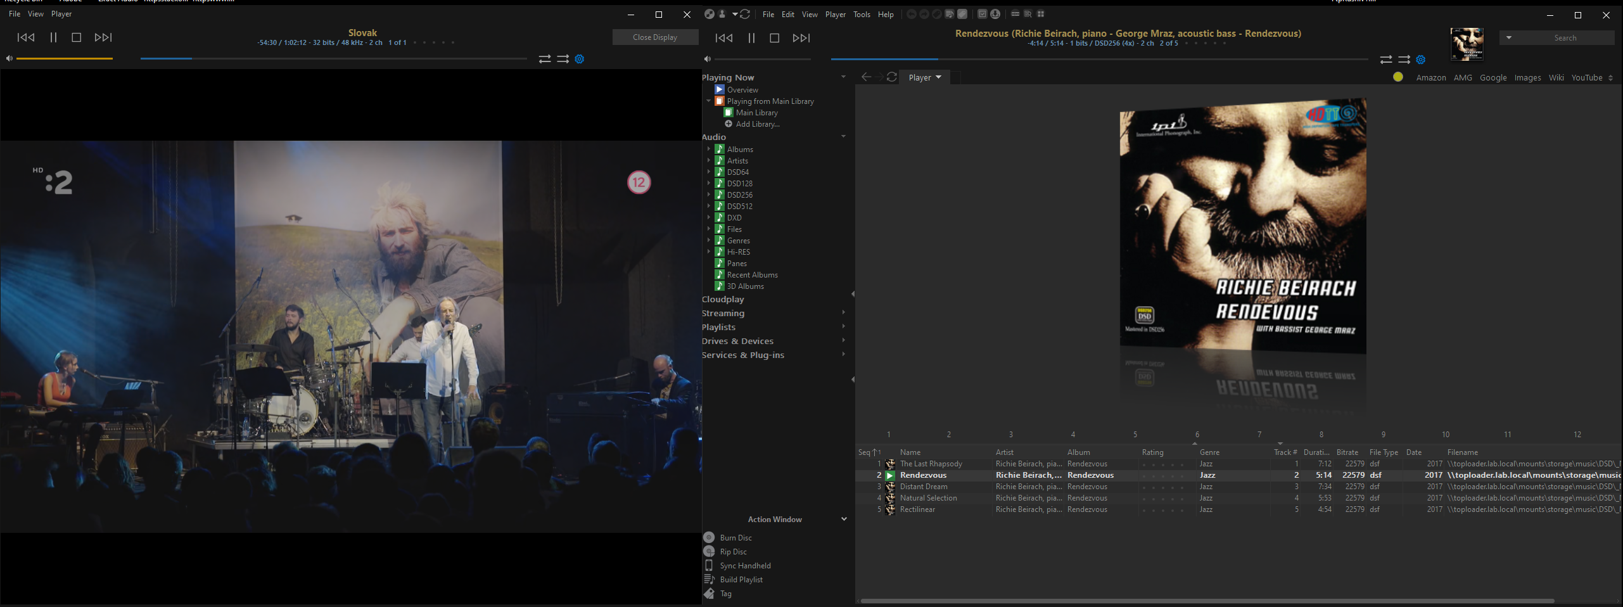
Task: Click the Build Playlist icon
Action: tap(709, 579)
